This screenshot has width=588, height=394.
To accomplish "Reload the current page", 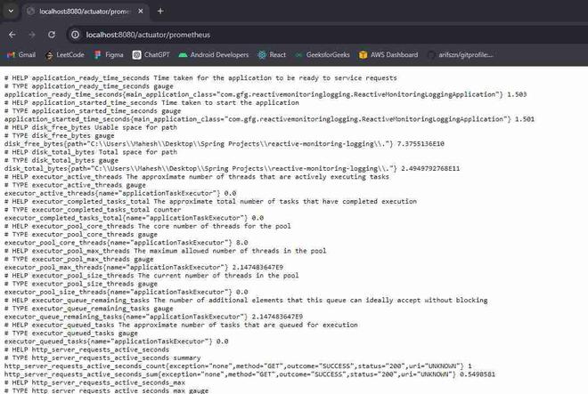I will 52,35.
